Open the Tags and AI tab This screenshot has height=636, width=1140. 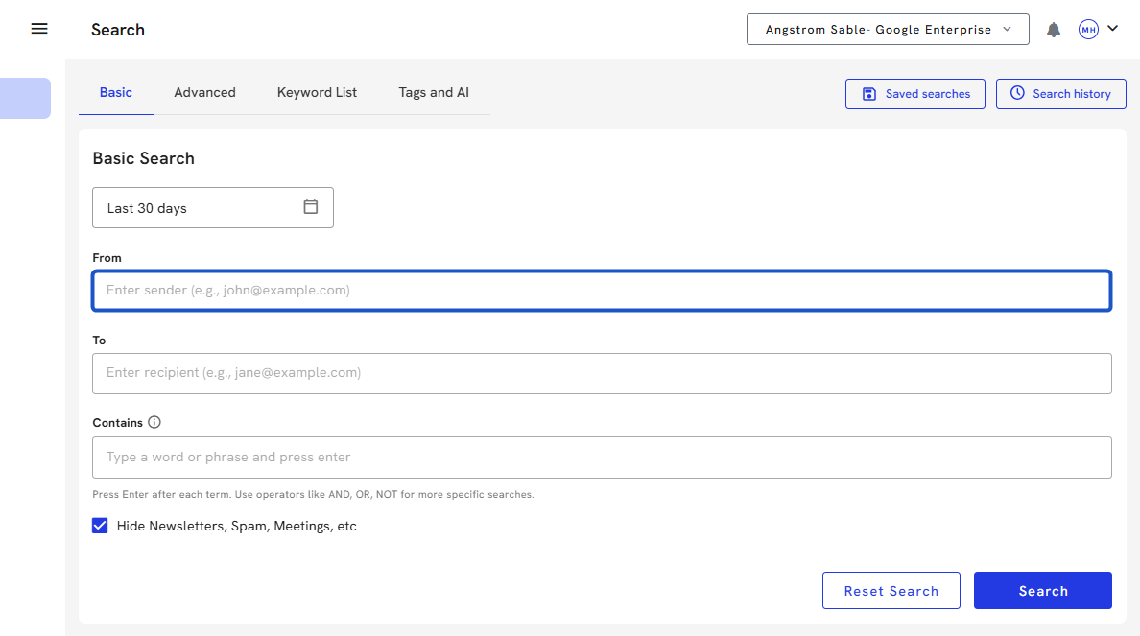pyautogui.click(x=434, y=92)
